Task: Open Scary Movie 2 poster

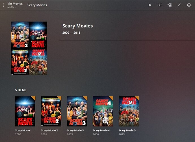Action: [x=51, y=111]
